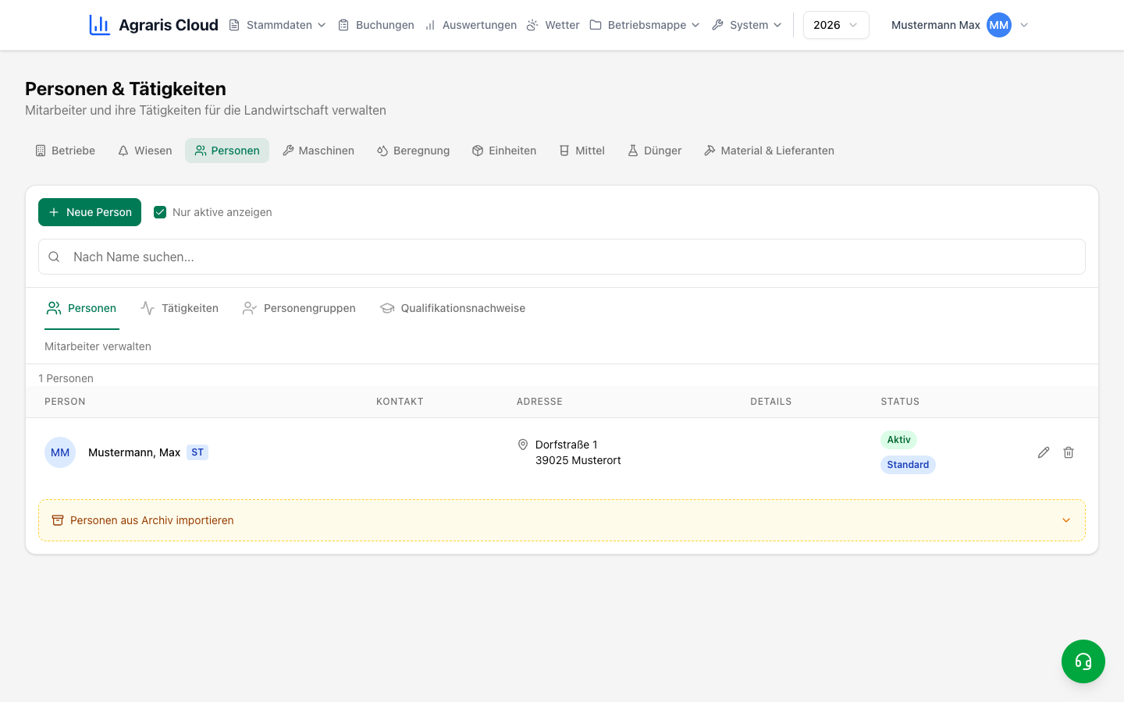Click the KONTAKT column header
This screenshot has height=702, width=1124.
pos(400,402)
